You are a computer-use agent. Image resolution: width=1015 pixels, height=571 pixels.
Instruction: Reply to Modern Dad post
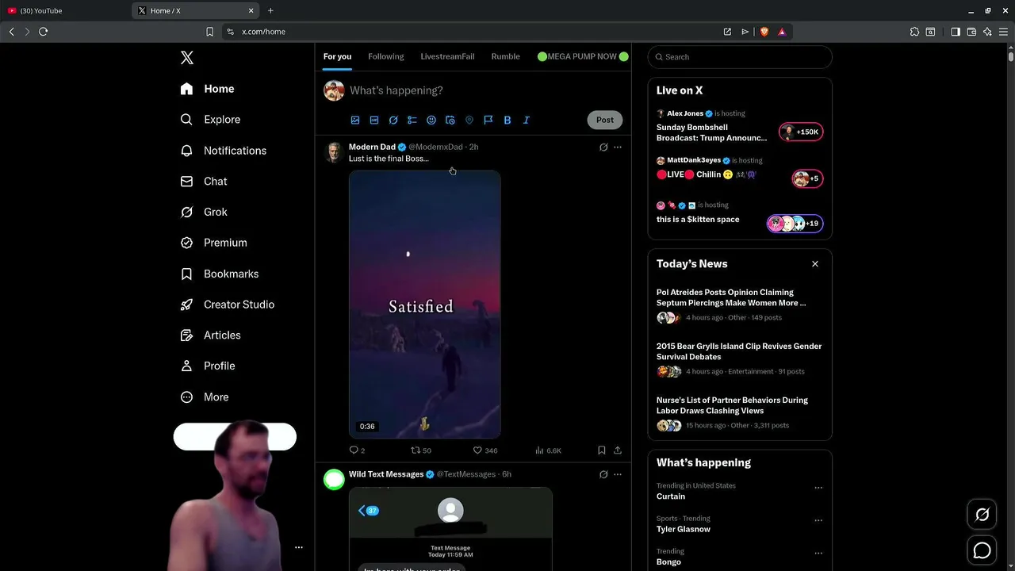click(x=357, y=450)
